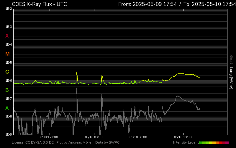Click the magenta end of intensity legend bar

227,143
